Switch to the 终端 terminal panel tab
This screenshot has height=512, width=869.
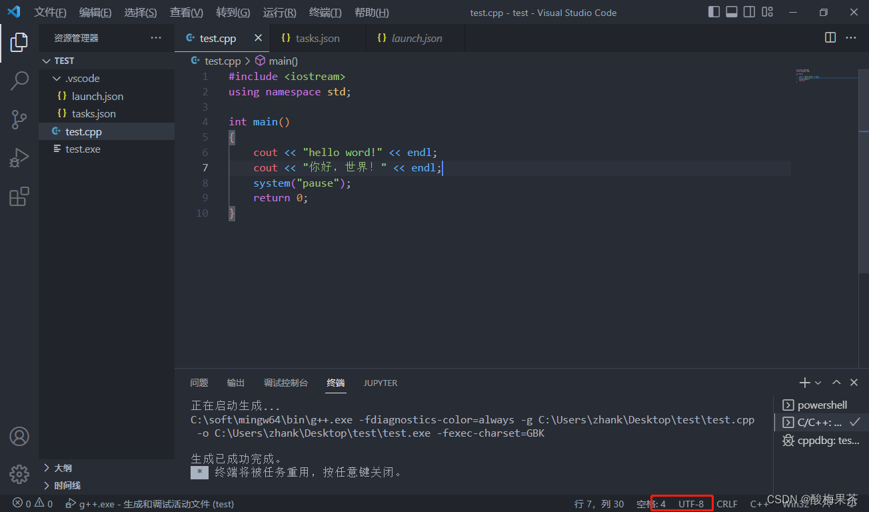click(x=336, y=383)
